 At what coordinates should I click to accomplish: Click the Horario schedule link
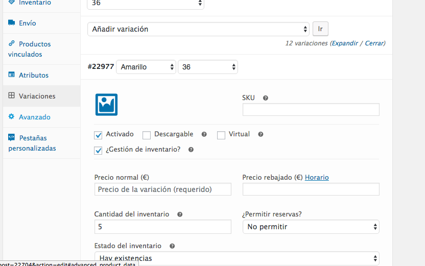[317, 178]
